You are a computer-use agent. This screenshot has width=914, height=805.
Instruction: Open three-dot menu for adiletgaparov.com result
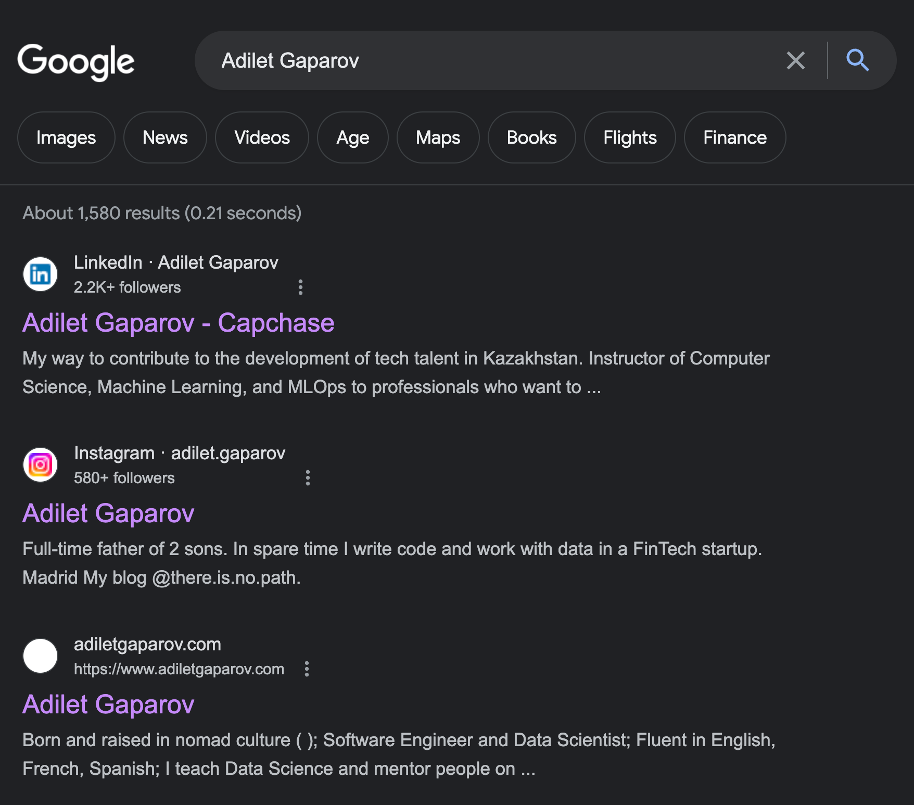307,669
